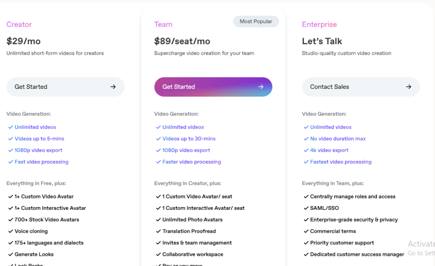
Task: Click the arrow icon on Contact Sales
Action: [x=408, y=87]
